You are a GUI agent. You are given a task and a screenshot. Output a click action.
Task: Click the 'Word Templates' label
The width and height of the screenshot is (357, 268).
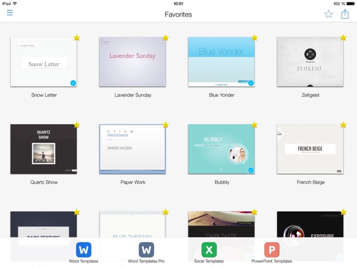(84, 261)
